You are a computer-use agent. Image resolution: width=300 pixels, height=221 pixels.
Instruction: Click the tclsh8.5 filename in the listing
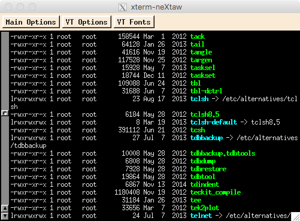click(205, 114)
